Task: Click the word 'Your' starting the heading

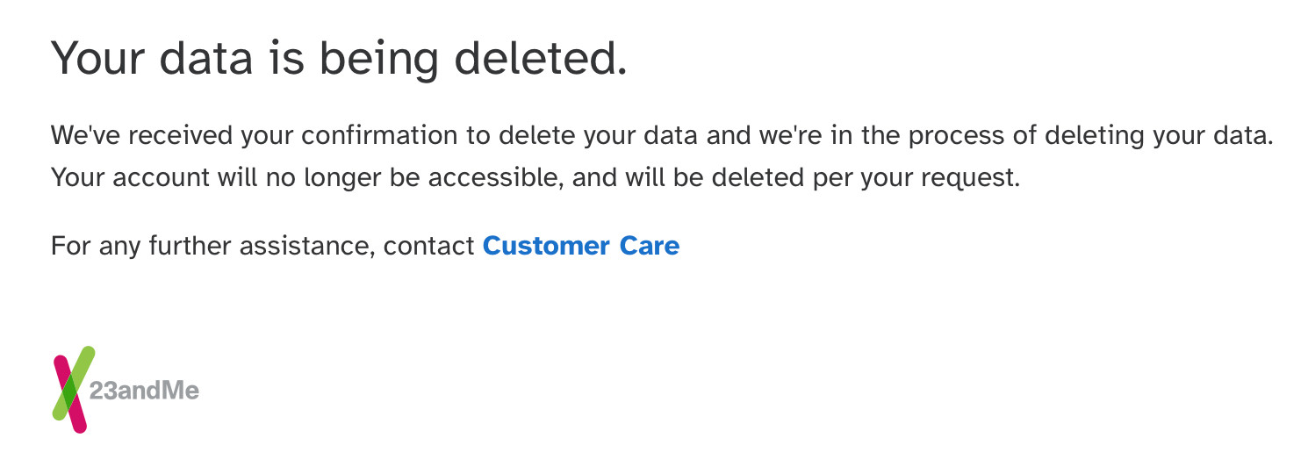Action: 99,56
